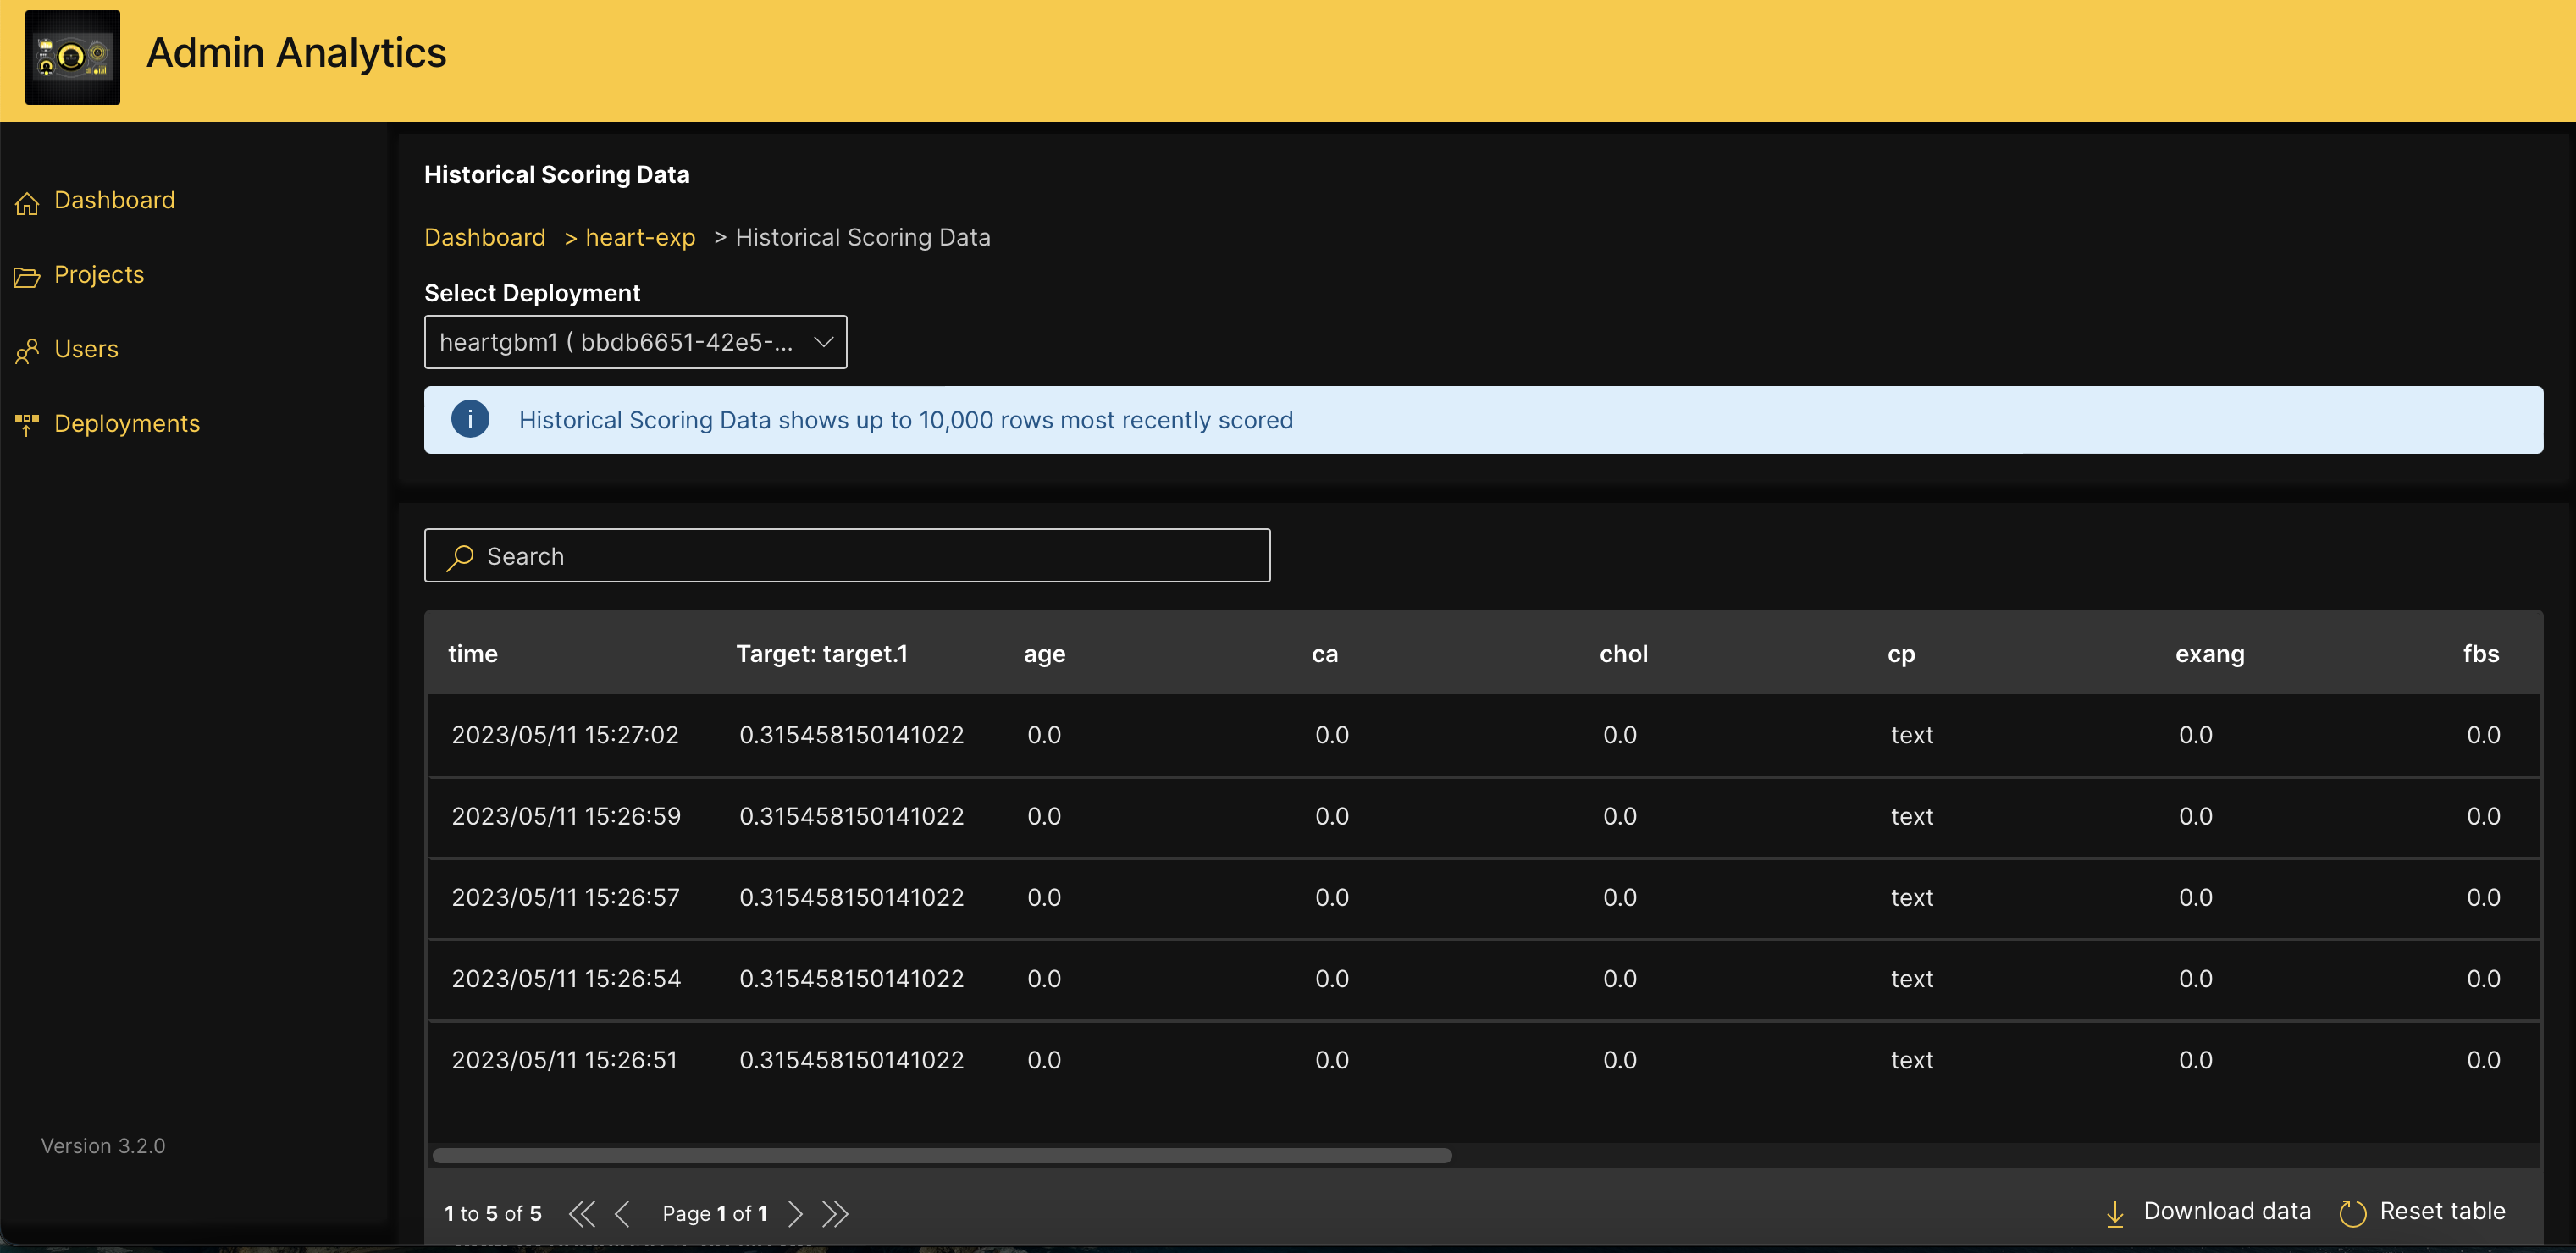Click the Projects folder icon
The height and width of the screenshot is (1253, 2576).
pos(27,277)
